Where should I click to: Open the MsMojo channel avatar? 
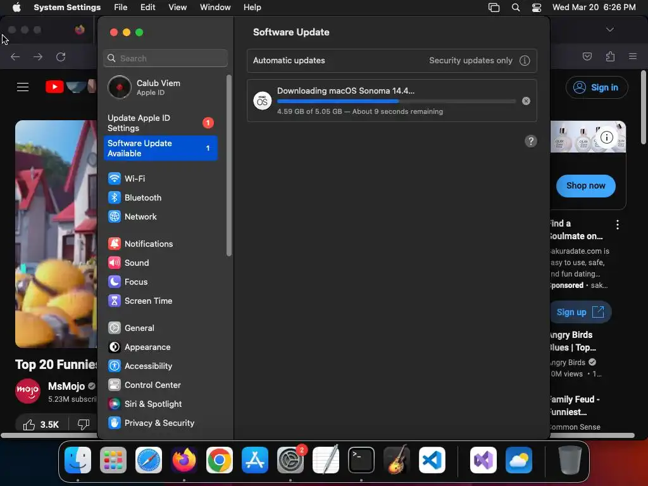(x=28, y=391)
